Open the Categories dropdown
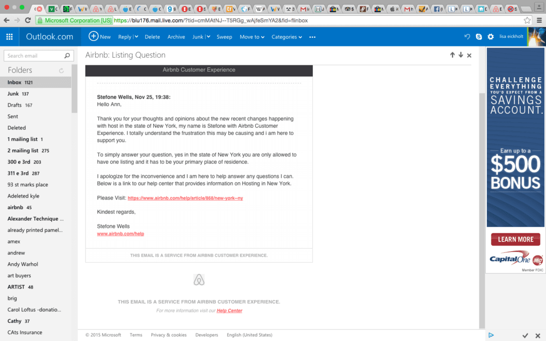 [x=287, y=37]
